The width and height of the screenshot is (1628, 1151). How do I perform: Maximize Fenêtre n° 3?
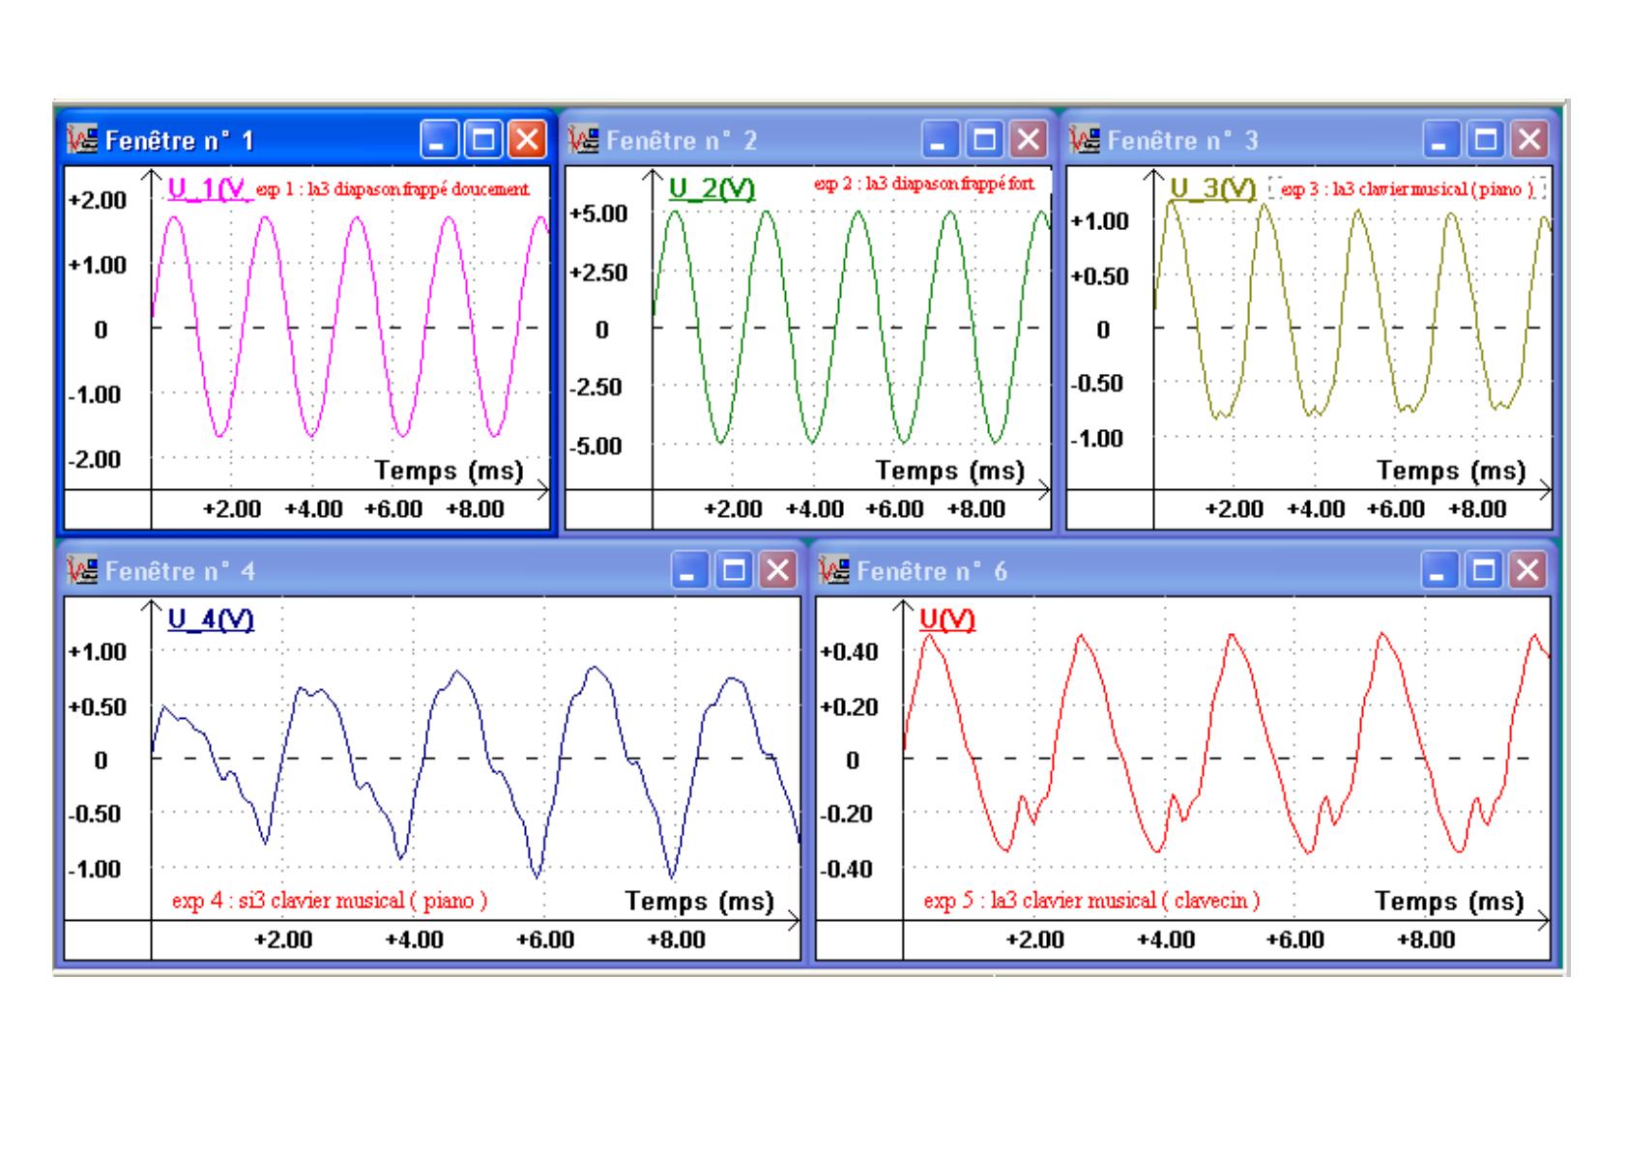(x=1486, y=140)
